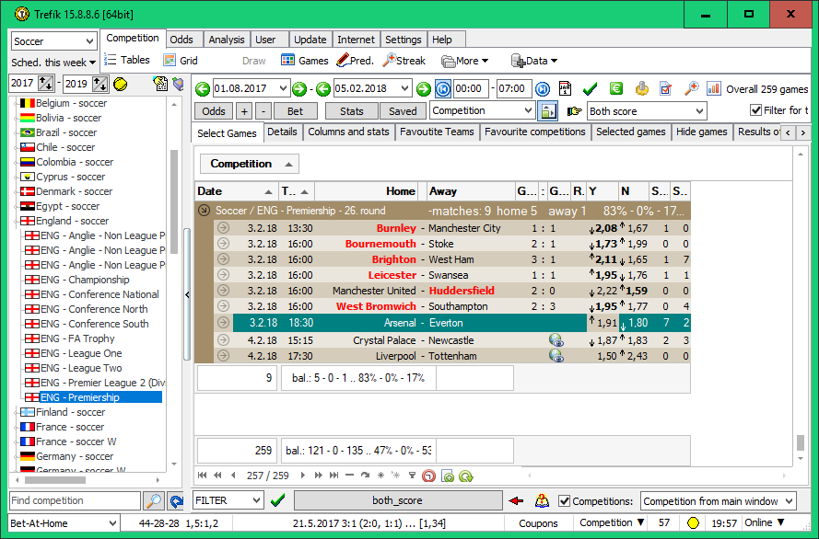Click the Grid icon

point(170,61)
